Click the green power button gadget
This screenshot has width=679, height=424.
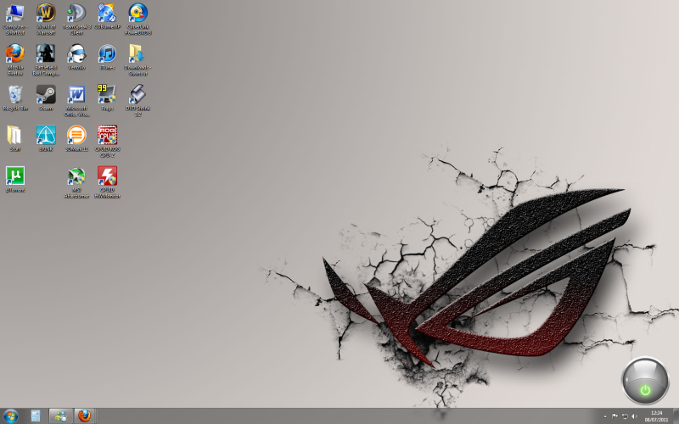(x=645, y=381)
